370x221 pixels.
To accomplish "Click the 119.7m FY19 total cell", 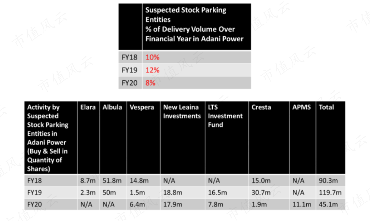I will [331, 192].
